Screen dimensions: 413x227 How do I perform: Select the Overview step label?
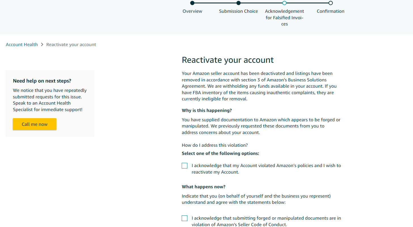pyautogui.click(x=192, y=11)
